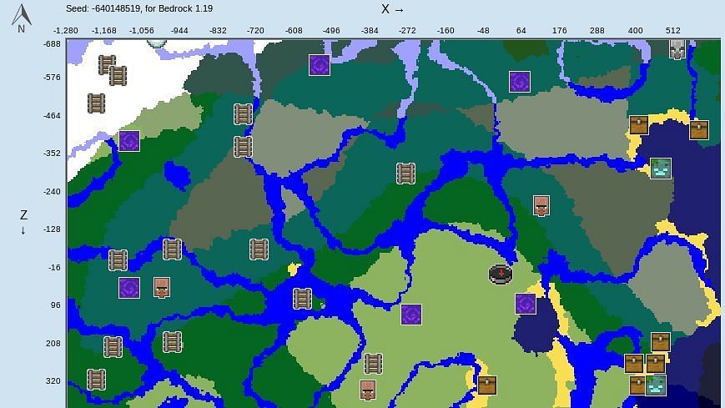Select the ocean monument below the two upper chests
Screen dimensions: 725x408
661,169
